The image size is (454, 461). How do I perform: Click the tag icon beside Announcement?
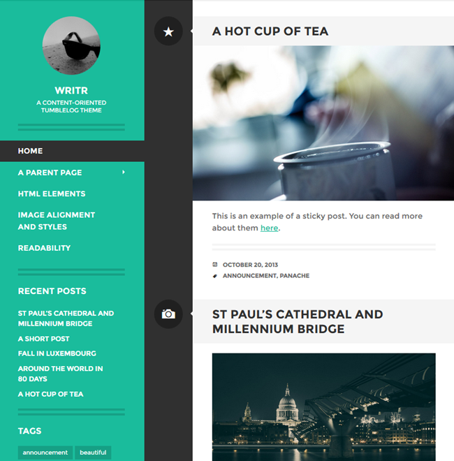pos(215,276)
